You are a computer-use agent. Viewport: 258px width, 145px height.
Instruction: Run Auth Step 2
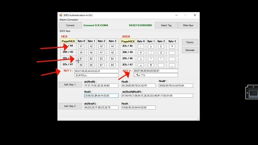(70, 106)
